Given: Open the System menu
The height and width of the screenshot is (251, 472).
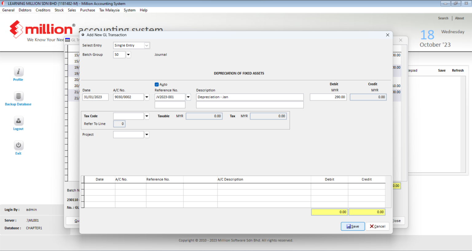Looking at the screenshot, I should (x=129, y=10).
